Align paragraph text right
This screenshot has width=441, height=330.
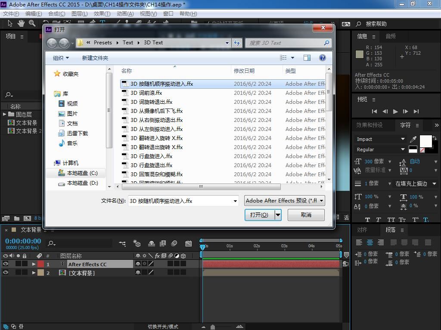click(381, 242)
